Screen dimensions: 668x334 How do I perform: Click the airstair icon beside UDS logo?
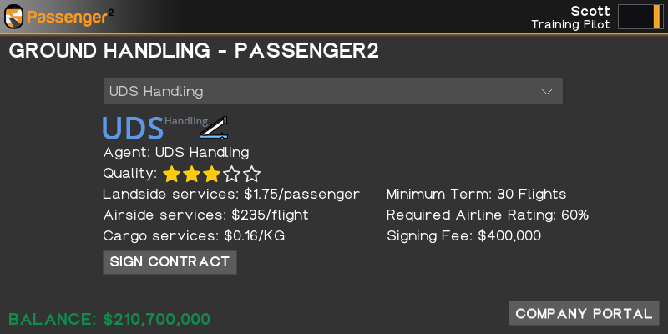pyautogui.click(x=215, y=127)
